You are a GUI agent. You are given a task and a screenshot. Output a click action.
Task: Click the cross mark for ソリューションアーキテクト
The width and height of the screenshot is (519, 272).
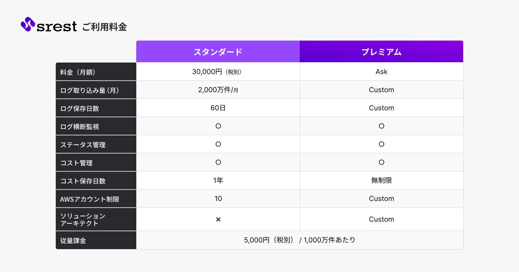coord(218,219)
